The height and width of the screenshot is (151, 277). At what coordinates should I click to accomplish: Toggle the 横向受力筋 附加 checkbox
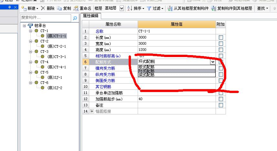pos(221,68)
